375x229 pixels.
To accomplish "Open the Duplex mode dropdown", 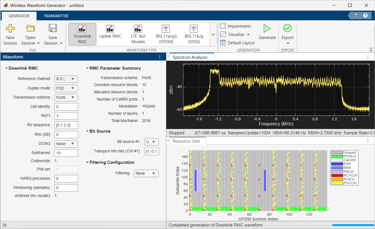I will pyautogui.click(x=66, y=88).
